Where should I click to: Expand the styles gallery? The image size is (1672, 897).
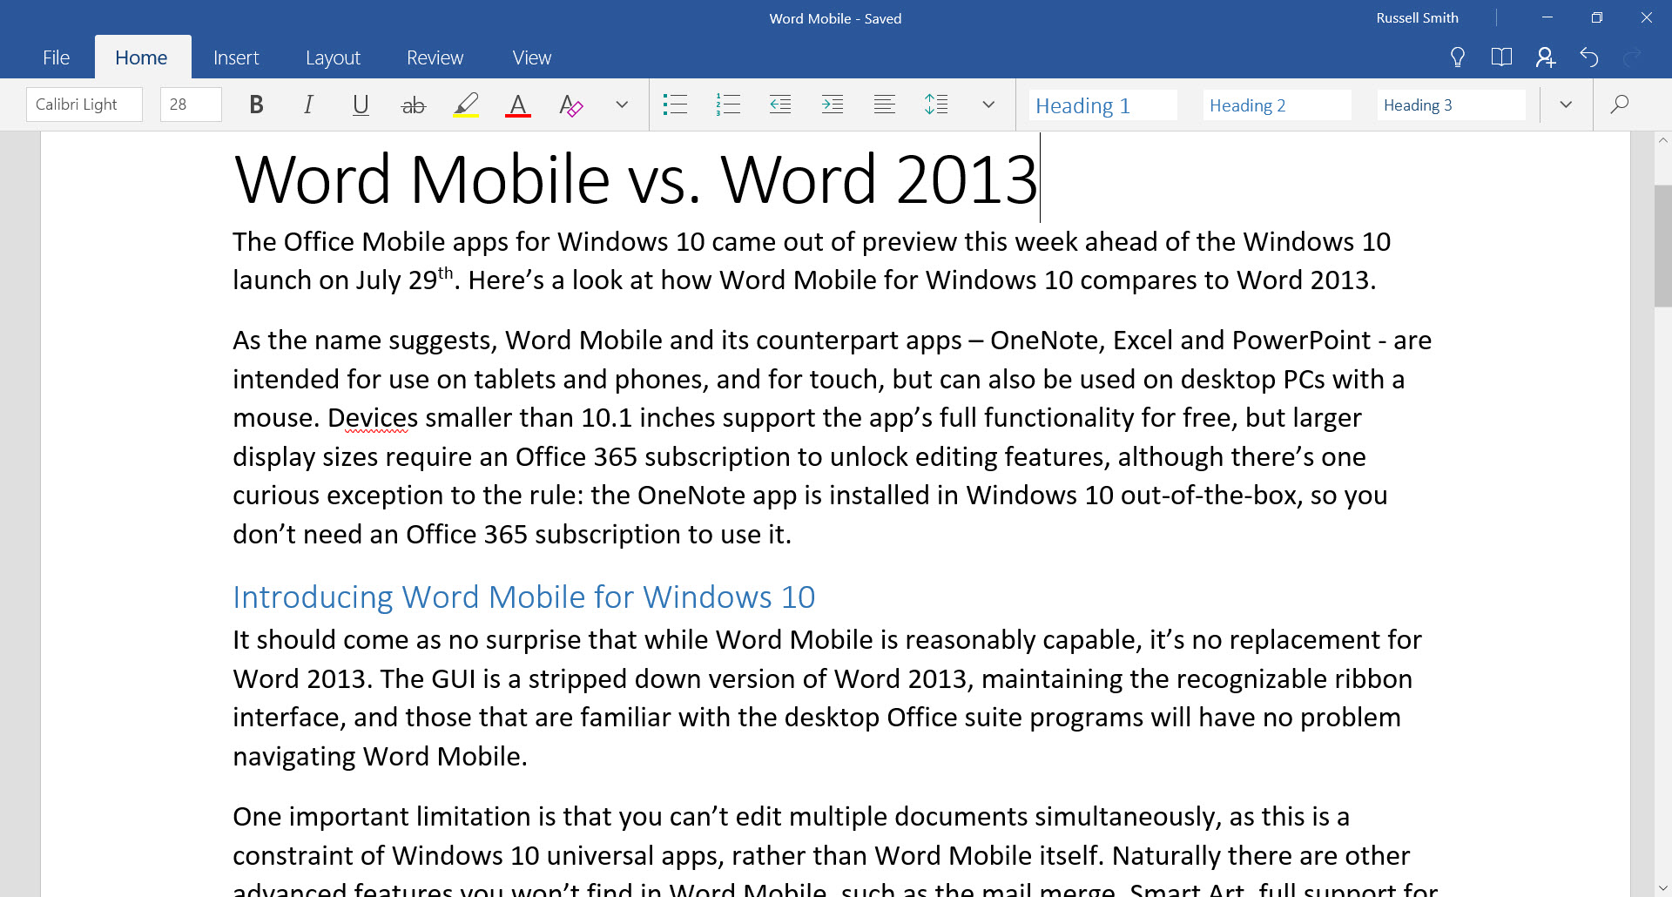(x=1566, y=105)
